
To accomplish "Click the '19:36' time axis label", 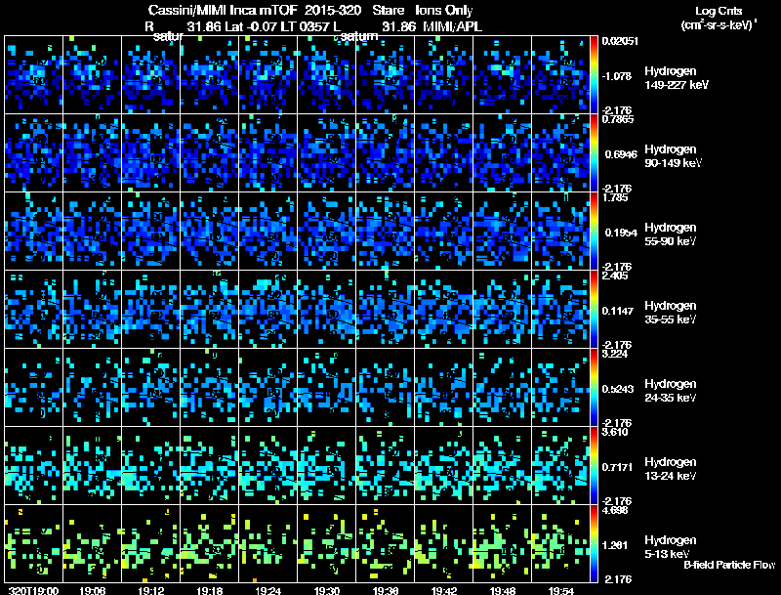I will pyautogui.click(x=386, y=591).
